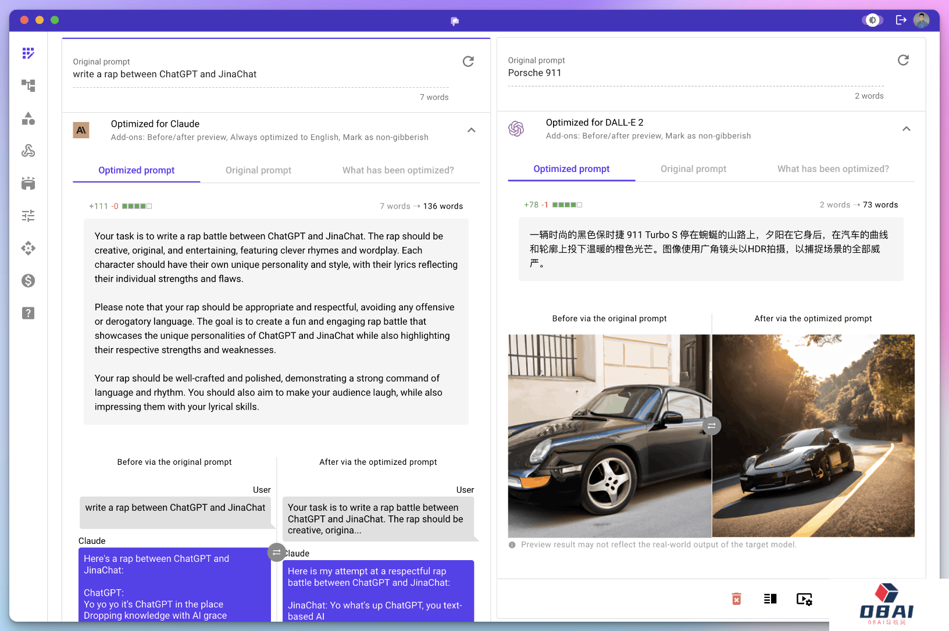Toggle before/after swap handle on Porsche images
949x631 pixels.
(x=711, y=426)
